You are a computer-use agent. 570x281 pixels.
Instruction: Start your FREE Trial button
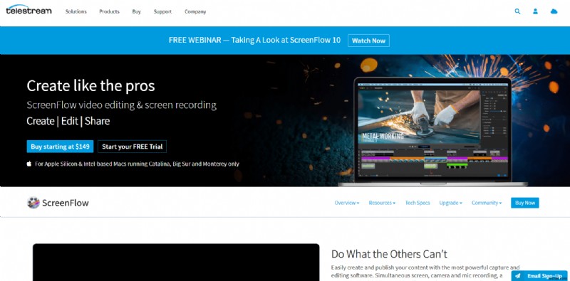(133, 147)
